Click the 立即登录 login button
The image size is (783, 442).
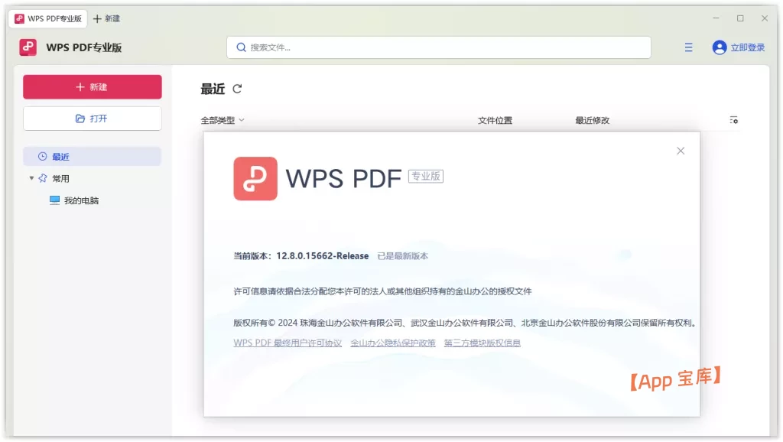(744, 47)
